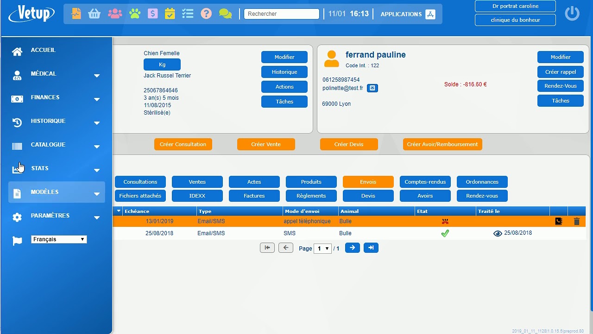This screenshot has width=593, height=334.
Task: Open the Factures tab
Action: pos(254,196)
